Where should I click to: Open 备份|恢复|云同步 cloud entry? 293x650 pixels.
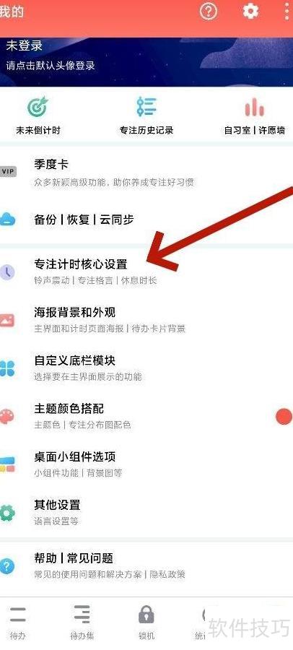pyautogui.click(x=146, y=220)
